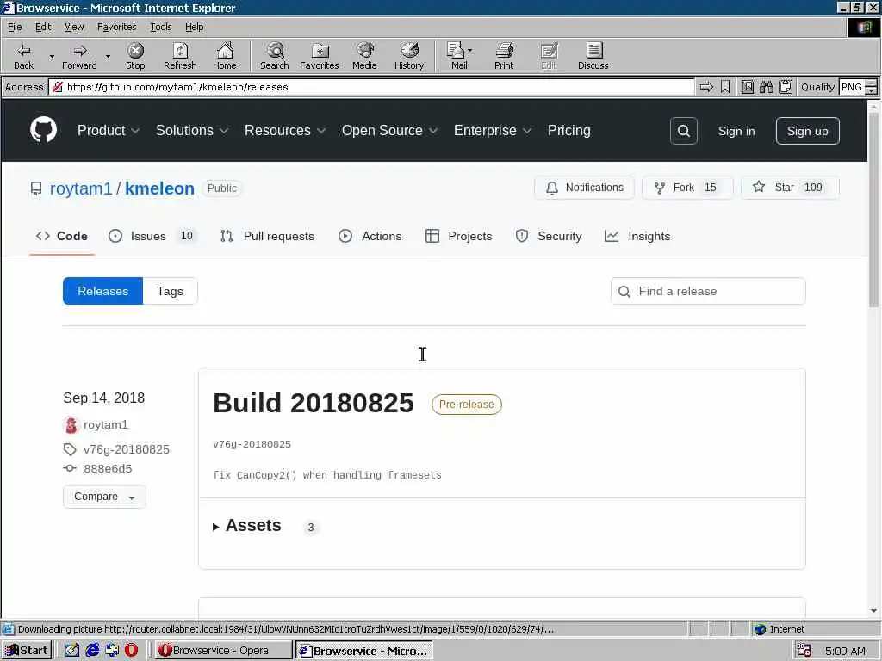Switch to the Pull requests tab

pyautogui.click(x=267, y=236)
